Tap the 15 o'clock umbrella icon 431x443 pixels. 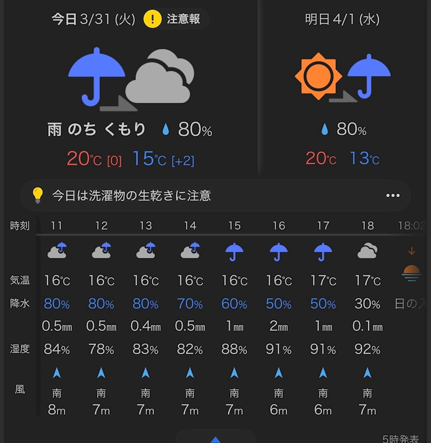tap(234, 251)
